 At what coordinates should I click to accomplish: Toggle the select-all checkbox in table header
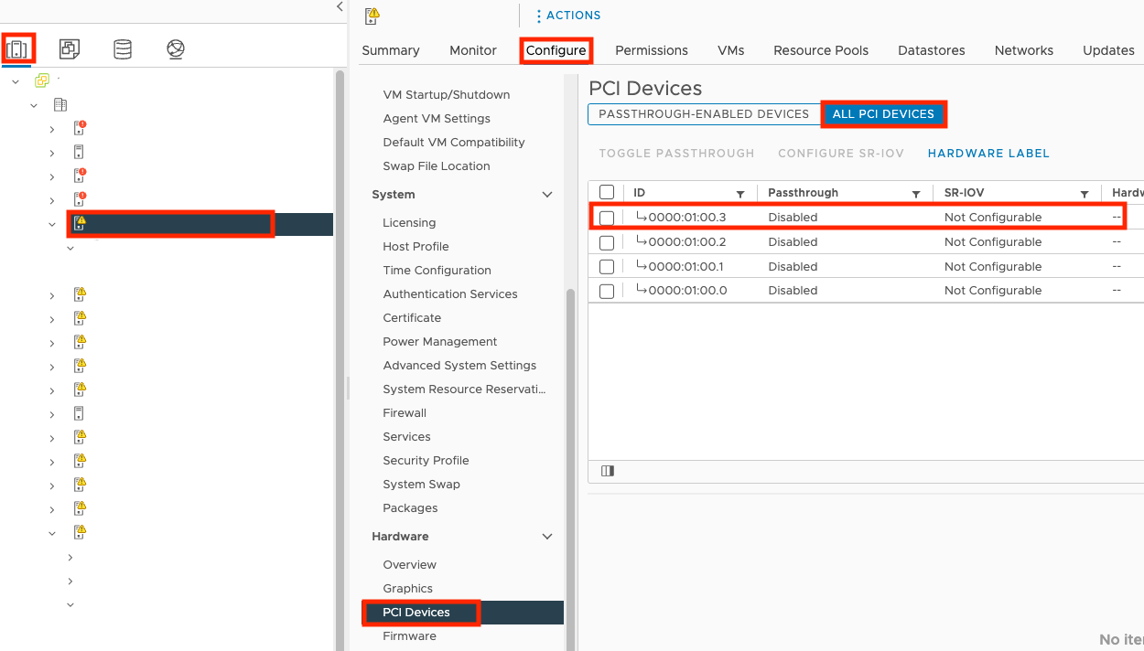click(607, 193)
